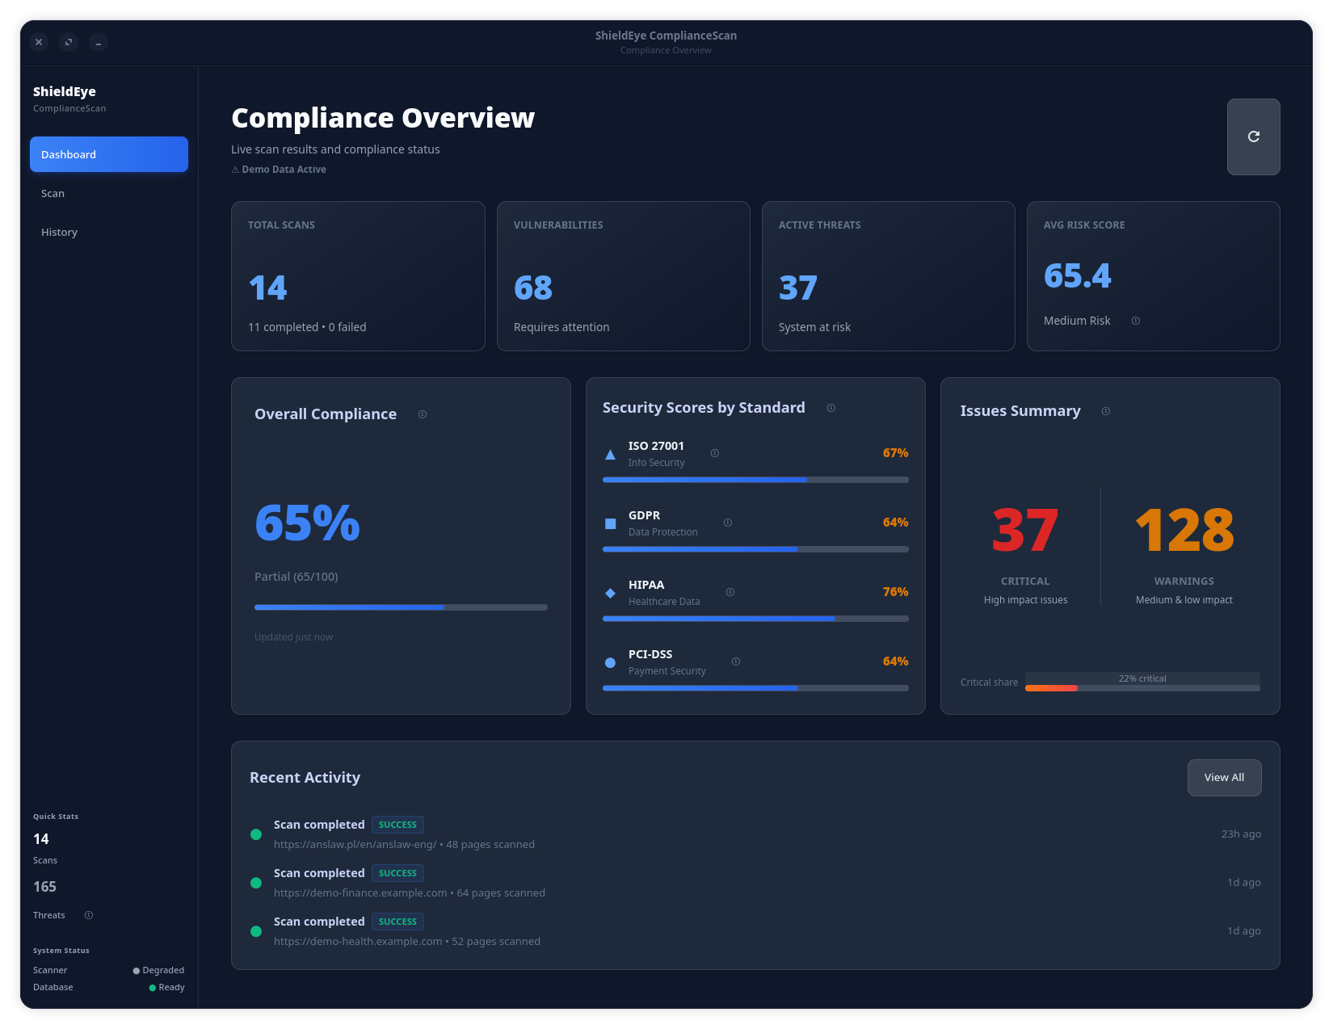The image size is (1333, 1029).
Task: Click the ISO 27001 score bar
Action: click(755, 480)
